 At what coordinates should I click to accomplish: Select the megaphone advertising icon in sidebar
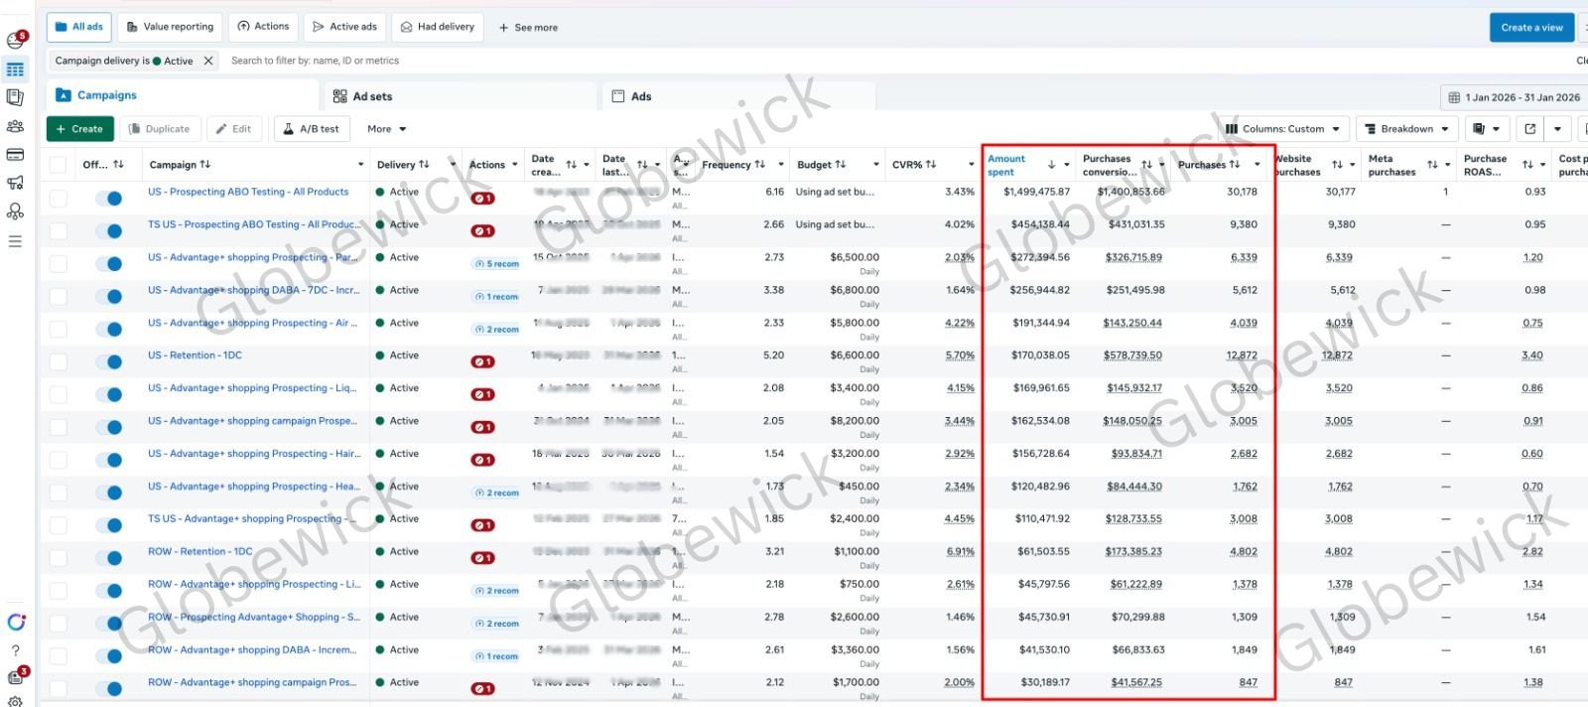(x=15, y=183)
